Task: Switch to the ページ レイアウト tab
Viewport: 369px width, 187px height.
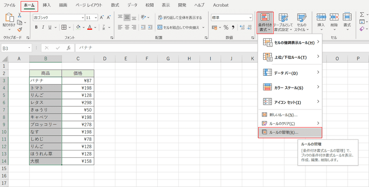Action: click(x=89, y=5)
